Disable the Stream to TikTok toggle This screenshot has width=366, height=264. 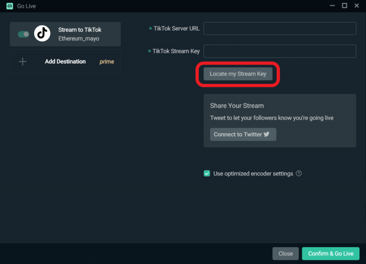[23, 34]
